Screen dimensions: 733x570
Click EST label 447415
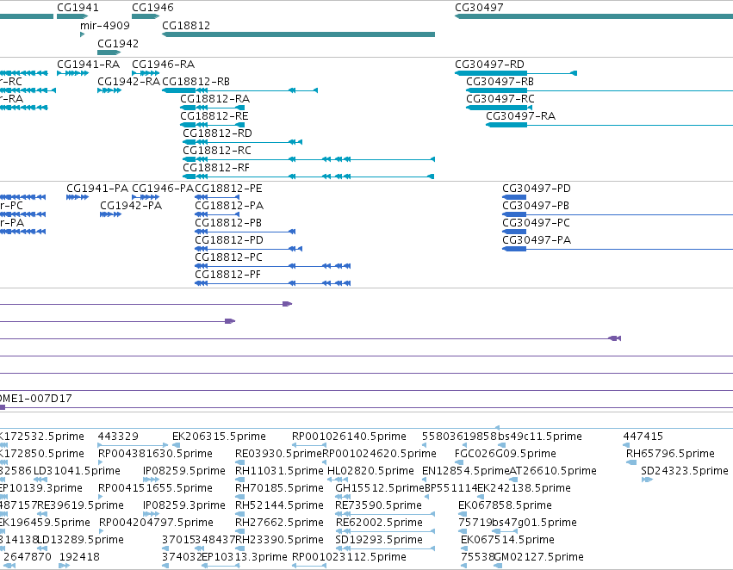click(643, 437)
